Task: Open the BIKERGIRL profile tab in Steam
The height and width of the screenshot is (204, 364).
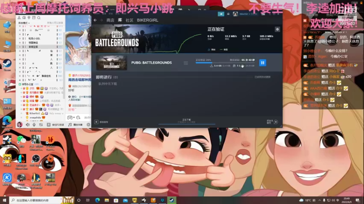Action: 147,20
